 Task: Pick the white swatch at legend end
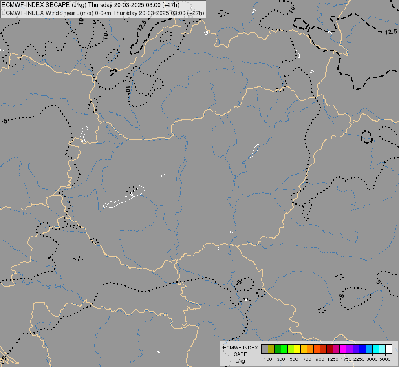coord(388,349)
